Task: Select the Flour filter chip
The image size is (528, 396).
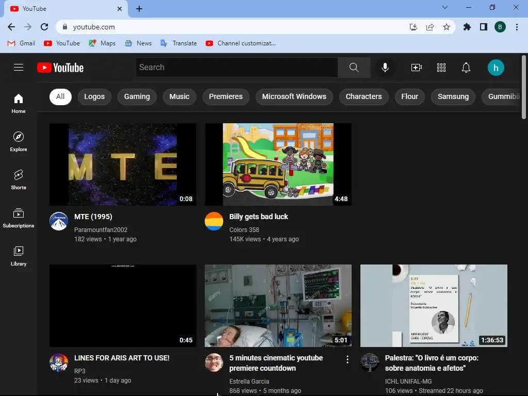Action: click(x=409, y=96)
